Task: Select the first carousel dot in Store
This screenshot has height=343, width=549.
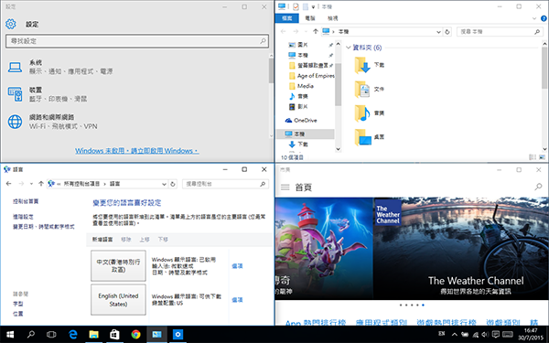Action: pyautogui.click(x=401, y=305)
